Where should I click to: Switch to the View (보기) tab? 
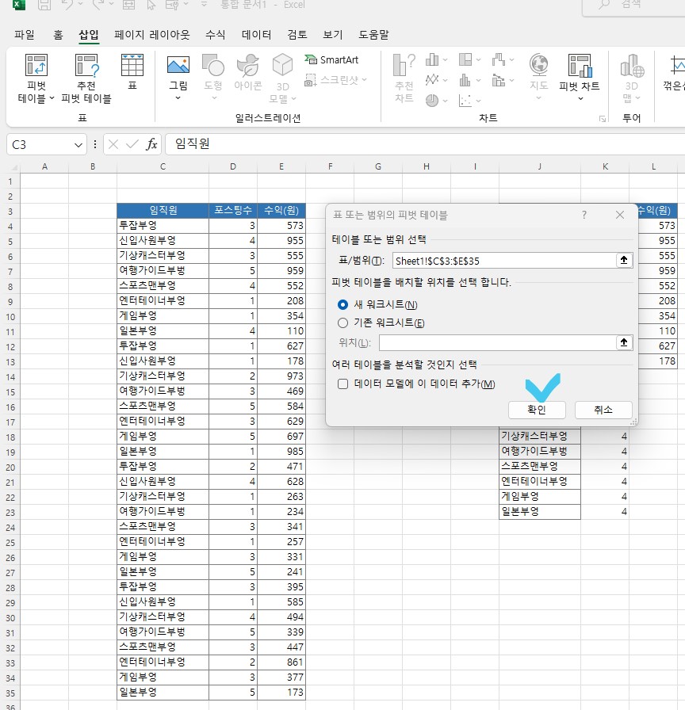tap(332, 35)
